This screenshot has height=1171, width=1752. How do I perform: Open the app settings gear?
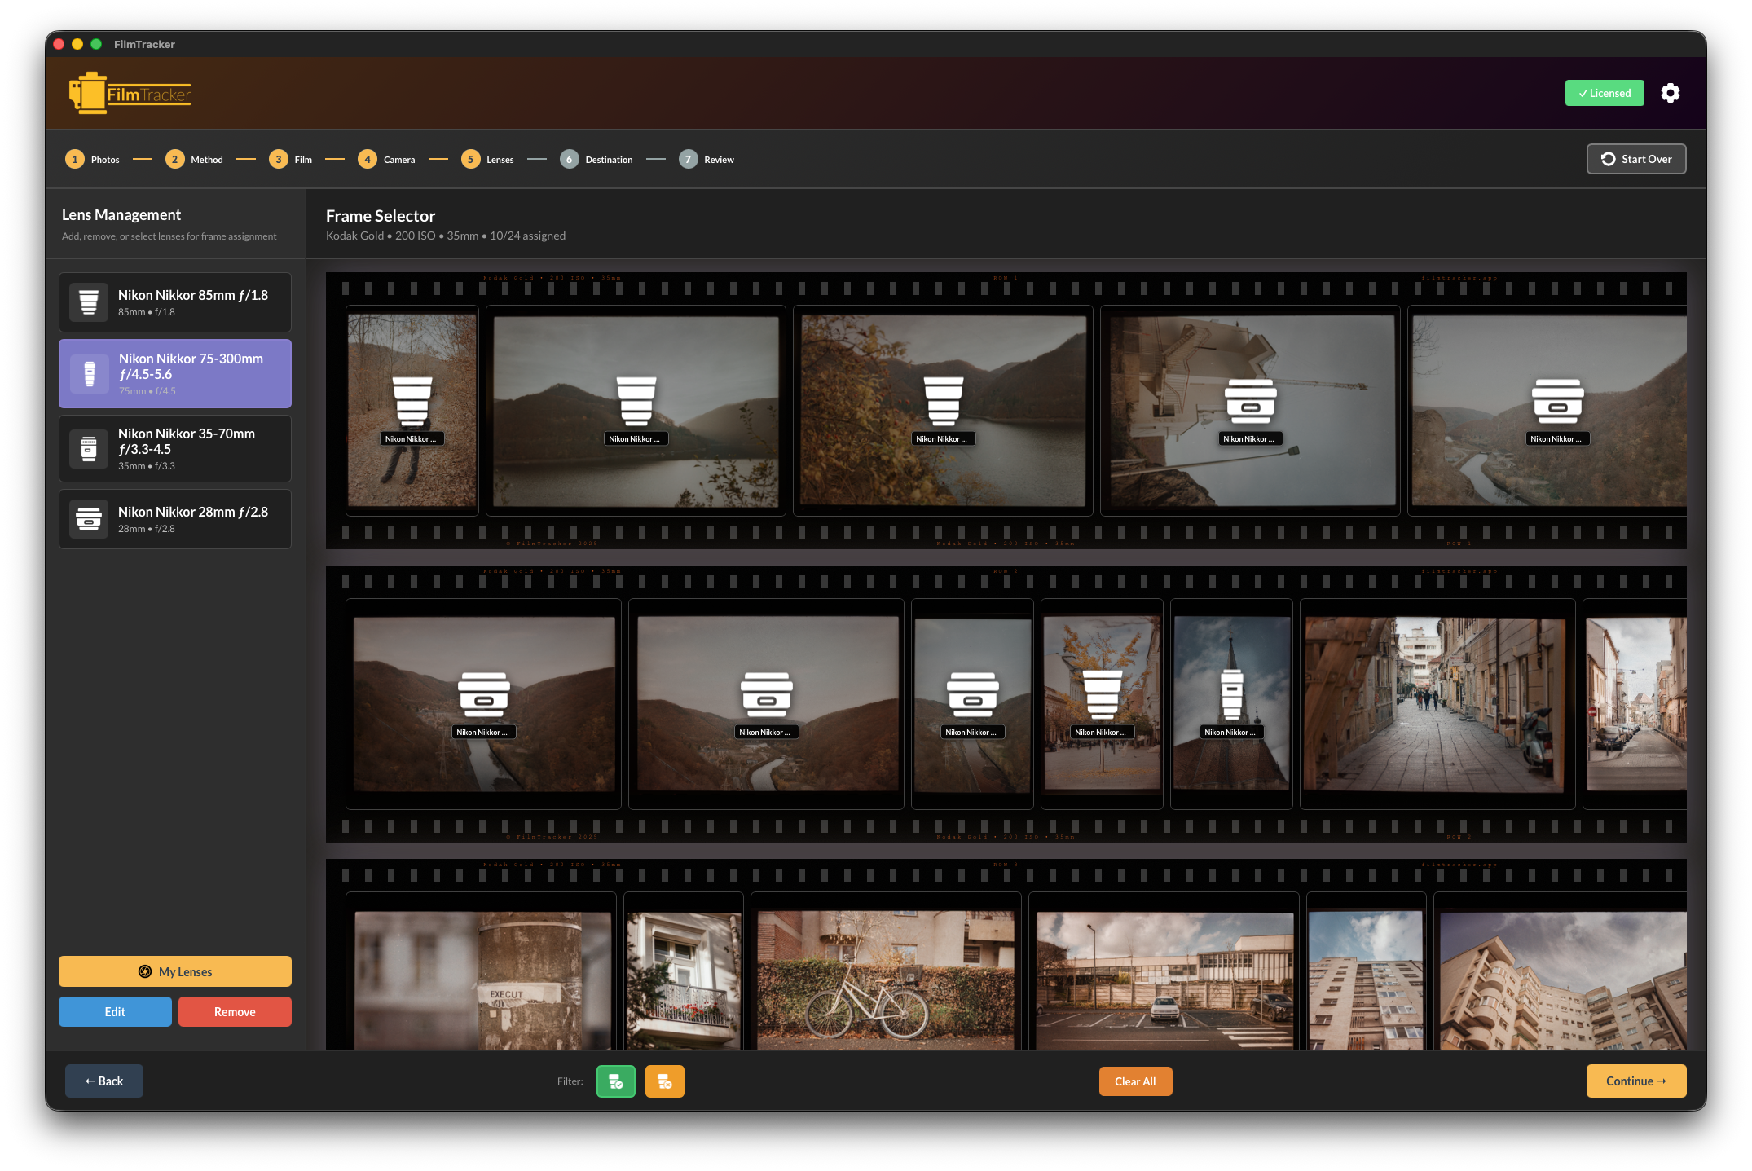click(1671, 93)
